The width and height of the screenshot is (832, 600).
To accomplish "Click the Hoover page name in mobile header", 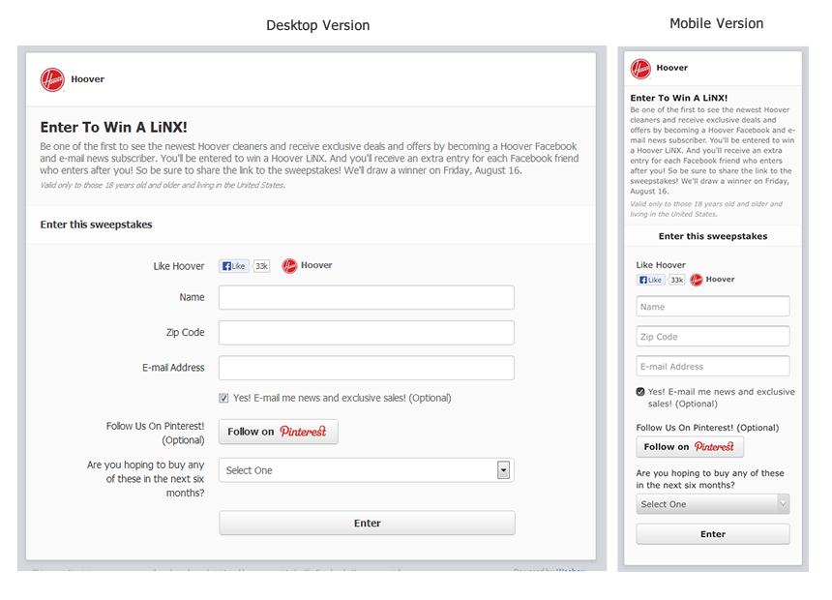I will coord(671,68).
